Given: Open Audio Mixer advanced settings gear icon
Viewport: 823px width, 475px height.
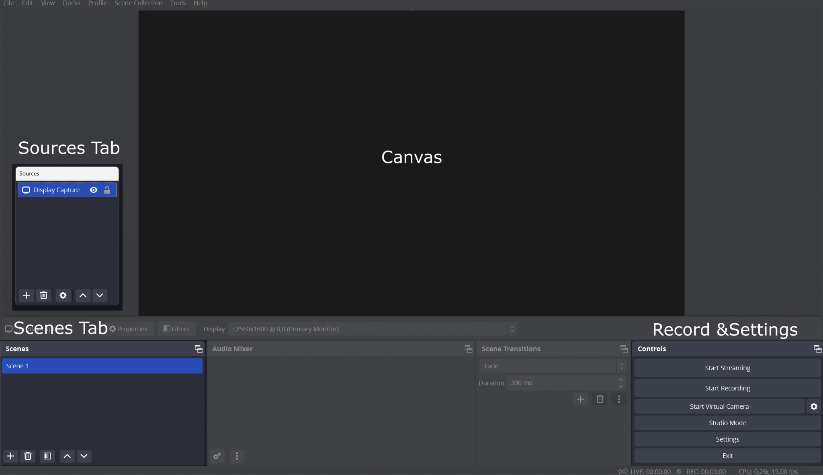Looking at the screenshot, I should coord(217,456).
